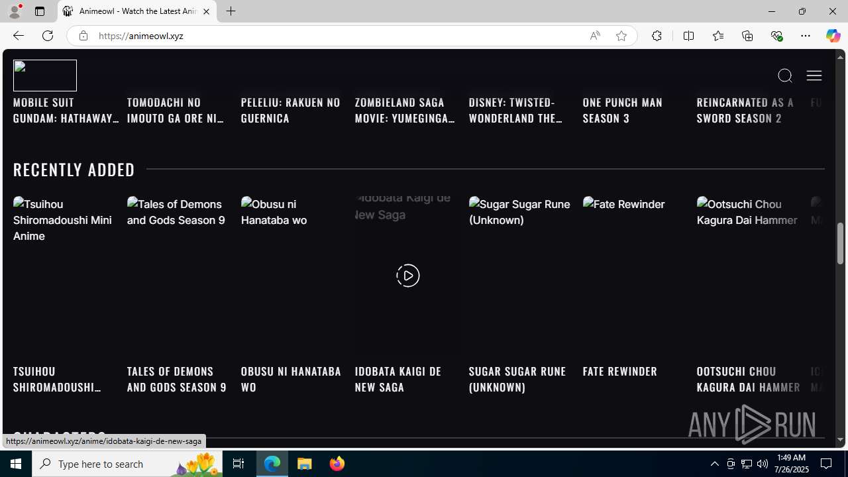This screenshot has width=848, height=477.
Task: Go back in the browser
Action: tap(18, 36)
